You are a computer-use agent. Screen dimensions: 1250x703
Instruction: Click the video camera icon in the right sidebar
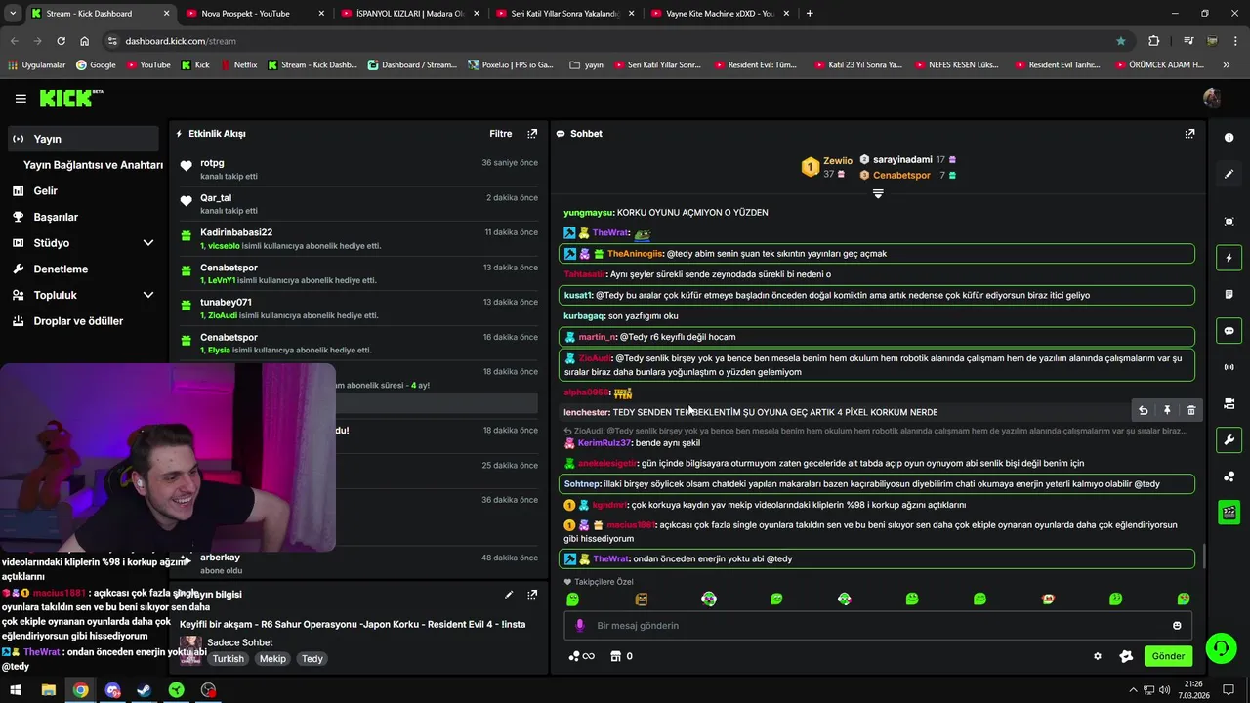(x=1229, y=403)
